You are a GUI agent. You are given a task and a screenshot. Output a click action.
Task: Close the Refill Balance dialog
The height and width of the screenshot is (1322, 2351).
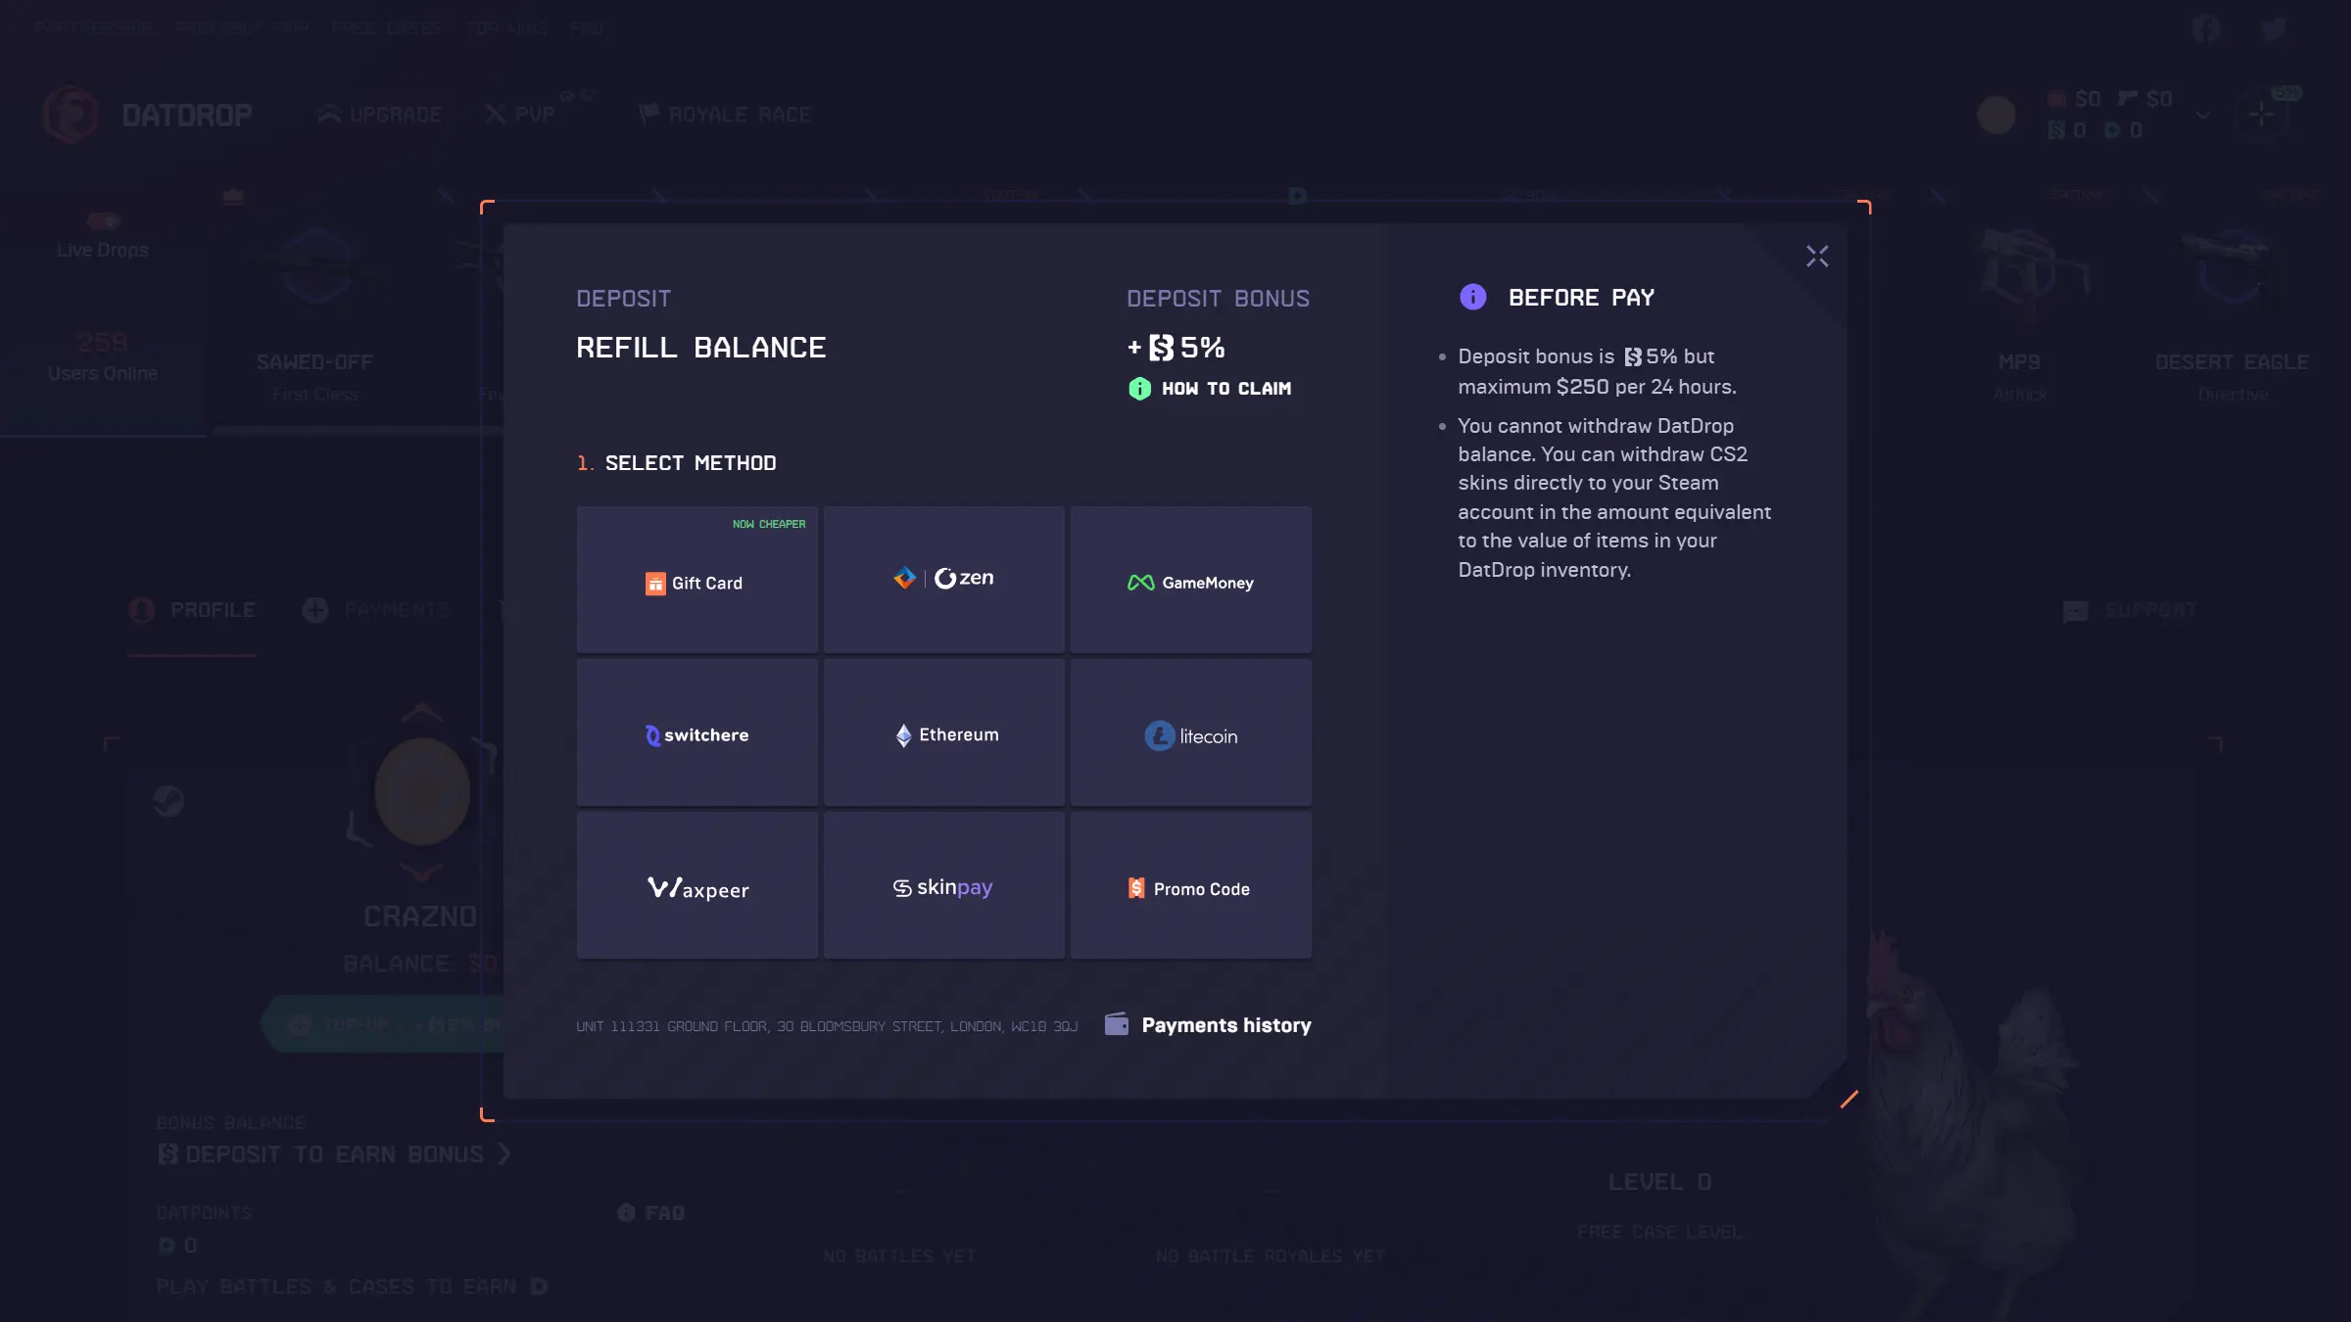pos(1817,257)
